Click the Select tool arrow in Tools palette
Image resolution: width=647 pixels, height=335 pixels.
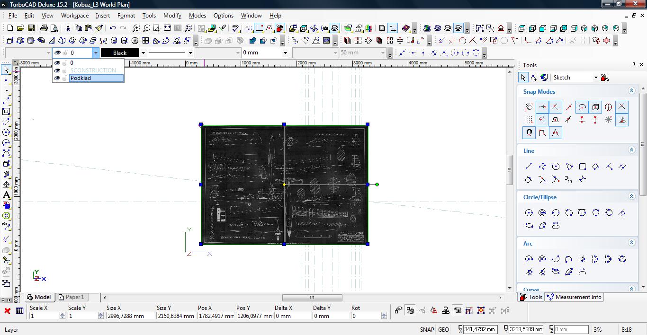523,78
